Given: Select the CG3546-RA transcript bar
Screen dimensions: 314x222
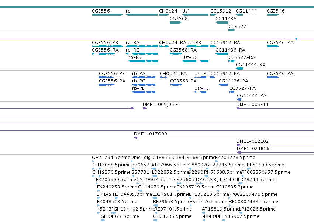Looking at the screenshot, I should coord(273,46).
